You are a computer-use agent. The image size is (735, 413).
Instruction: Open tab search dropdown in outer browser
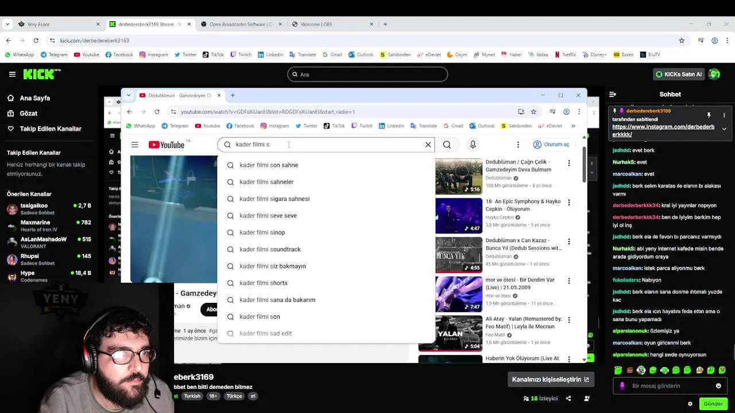coord(7,24)
